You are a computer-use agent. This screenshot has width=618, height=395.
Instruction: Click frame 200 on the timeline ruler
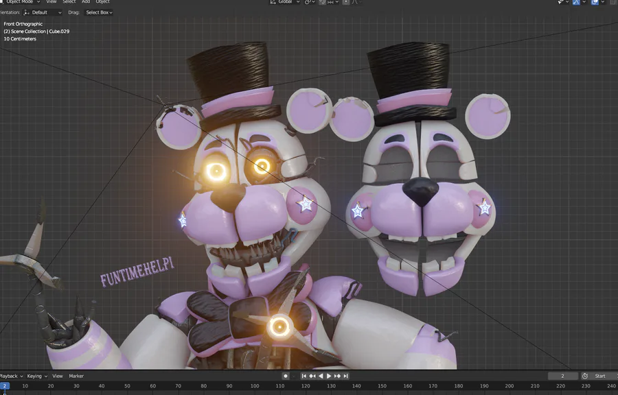pos(510,386)
